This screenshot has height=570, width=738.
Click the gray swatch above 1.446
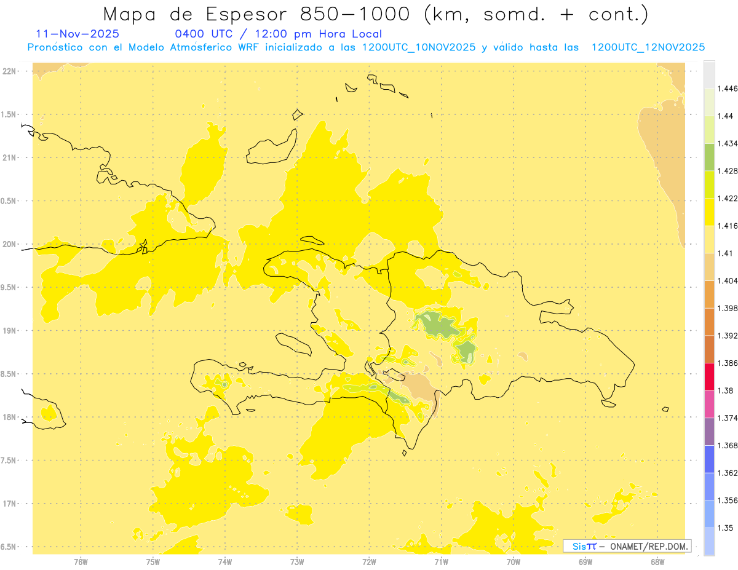pyautogui.click(x=709, y=74)
